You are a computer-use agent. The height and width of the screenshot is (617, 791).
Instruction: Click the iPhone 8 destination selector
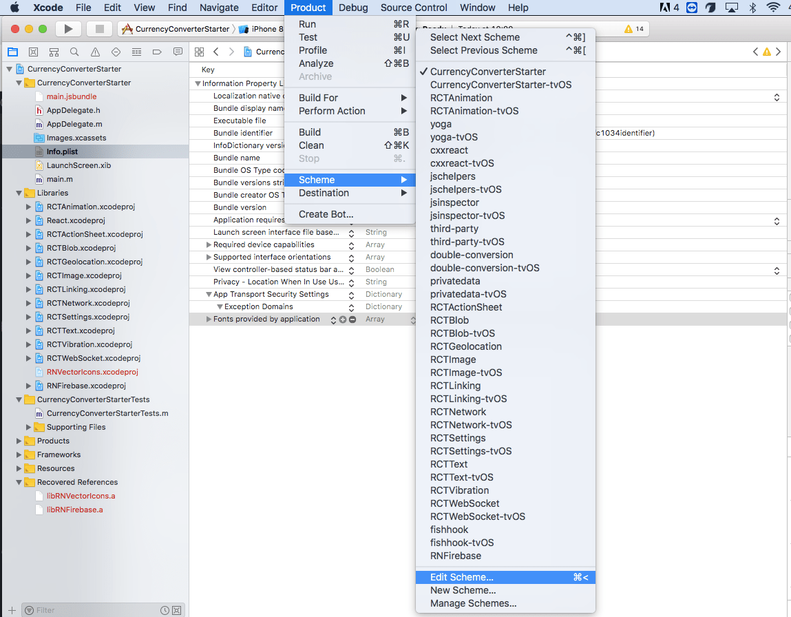[261, 29]
